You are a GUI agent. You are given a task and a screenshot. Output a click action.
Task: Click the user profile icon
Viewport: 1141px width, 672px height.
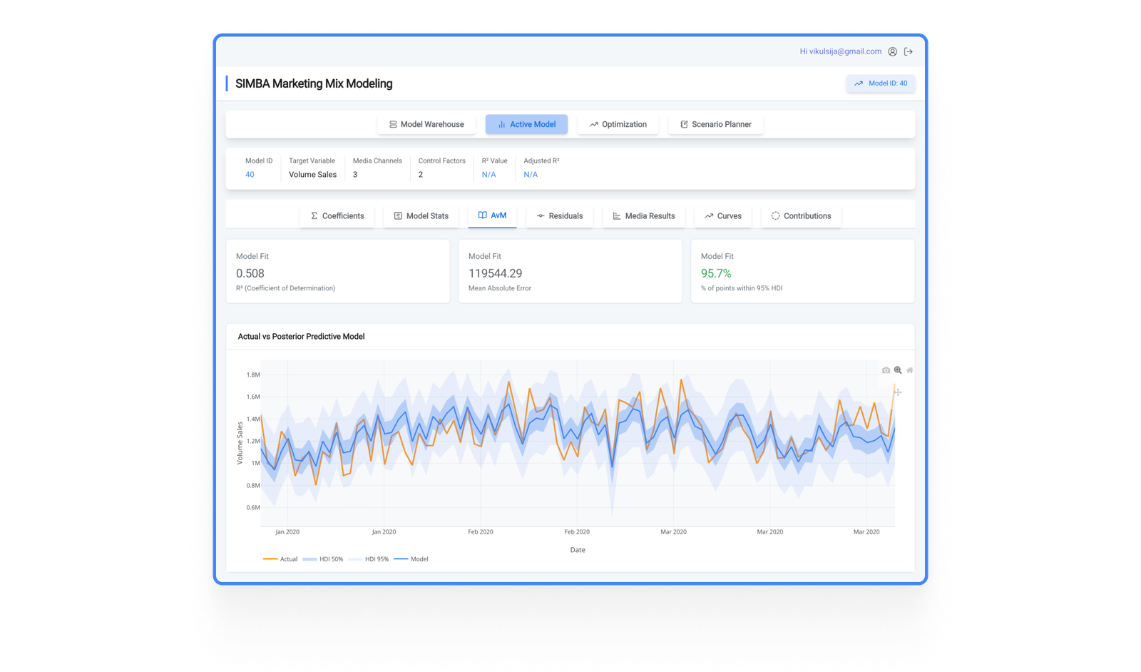tap(892, 51)
